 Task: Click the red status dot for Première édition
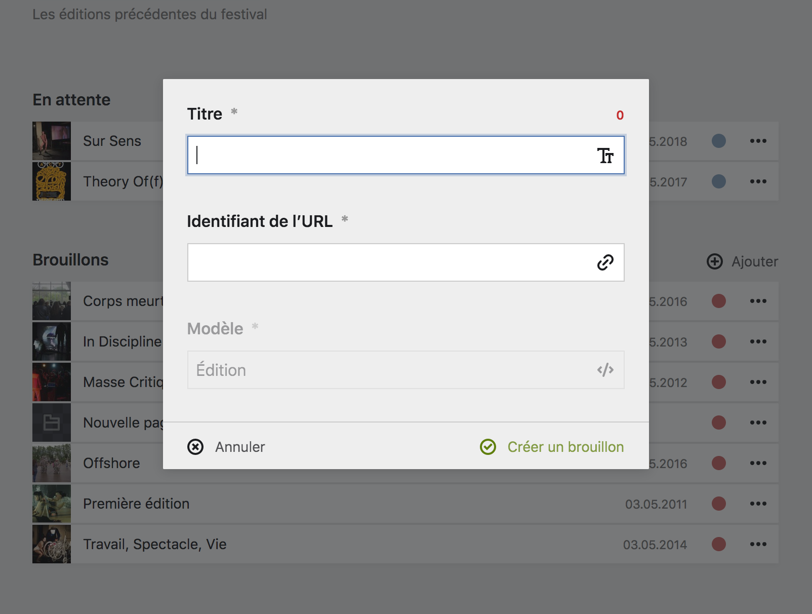point(719,504)
